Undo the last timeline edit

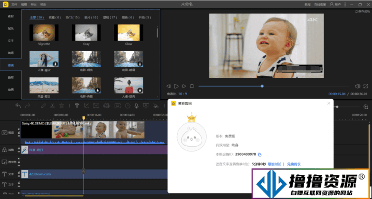click(x=18, y=106)
